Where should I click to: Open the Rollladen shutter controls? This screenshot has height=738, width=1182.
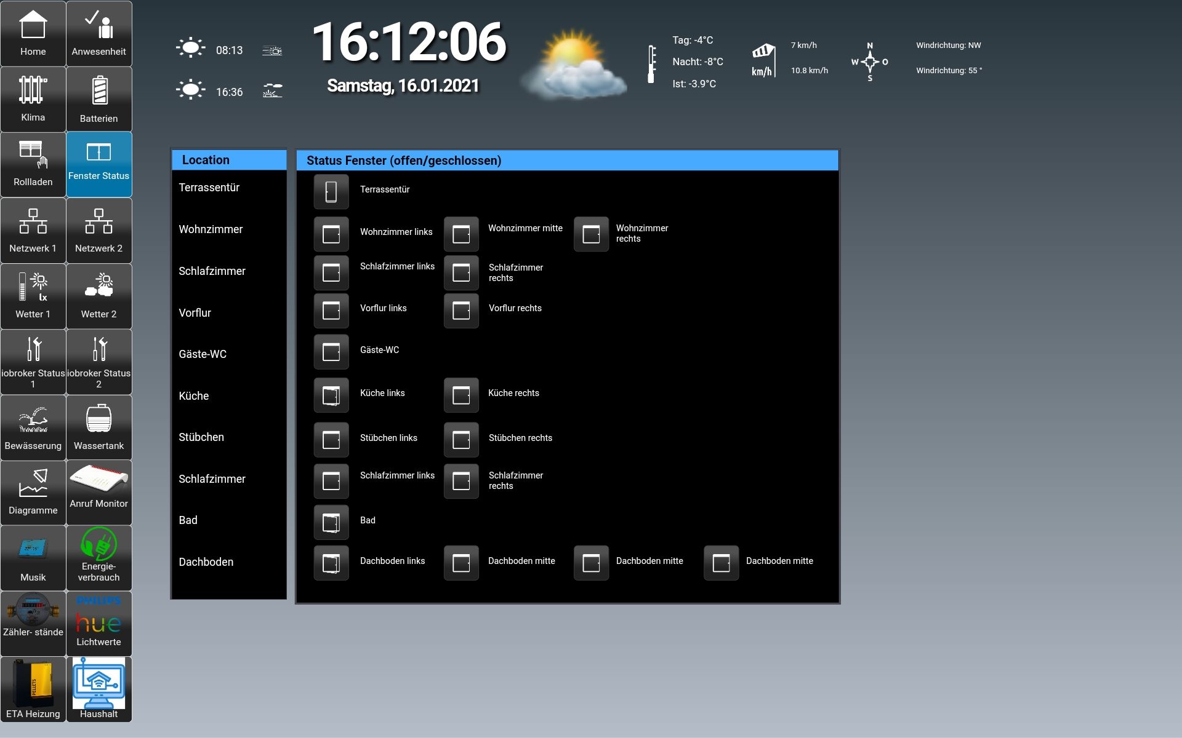point(33,165)
